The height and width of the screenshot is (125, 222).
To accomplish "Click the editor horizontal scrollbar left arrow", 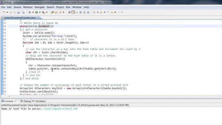I will pos(9,97).
